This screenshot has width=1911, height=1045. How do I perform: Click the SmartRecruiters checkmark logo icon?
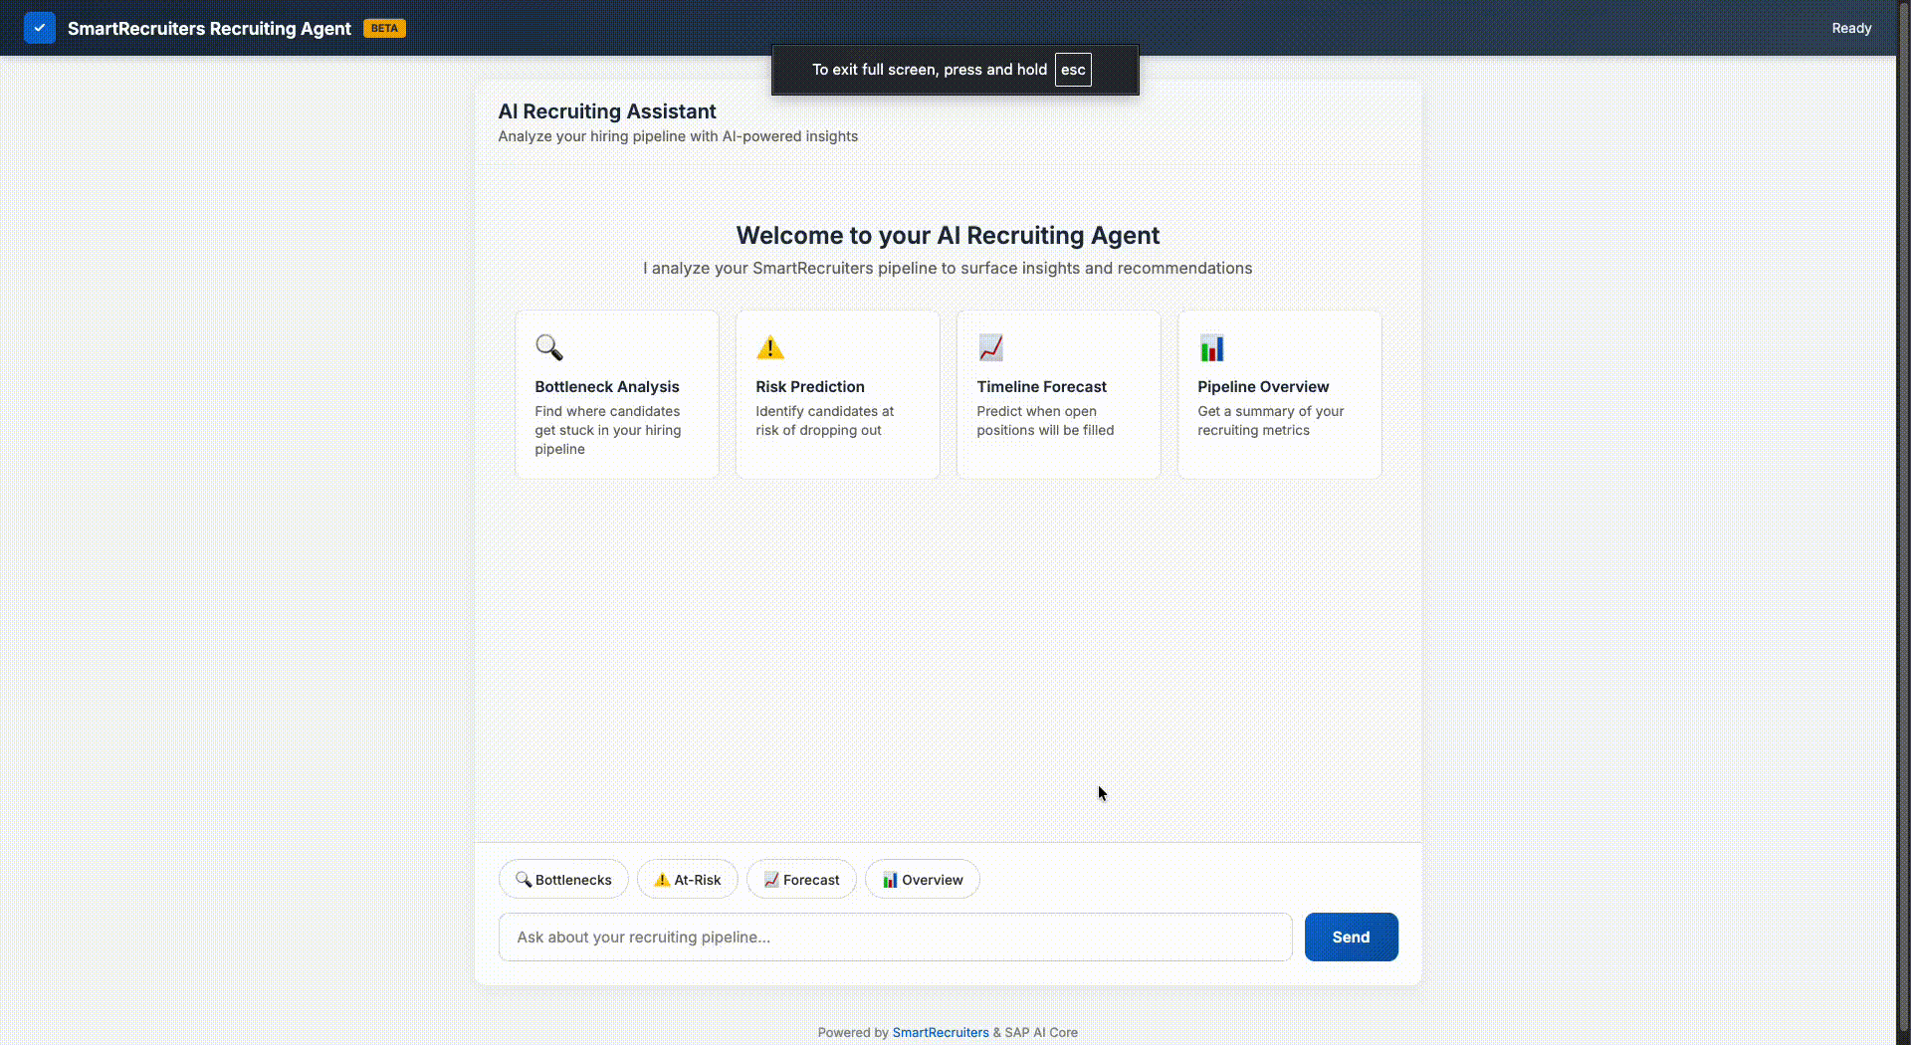(x=40, y=28)
